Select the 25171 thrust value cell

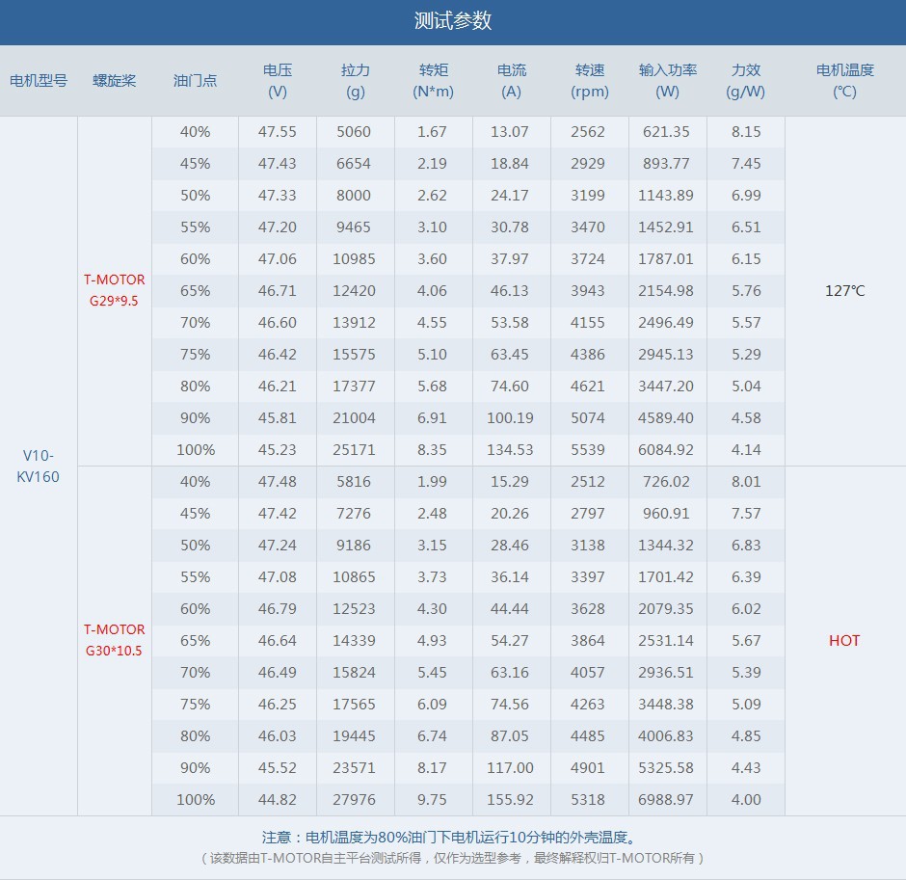[354, 449]
